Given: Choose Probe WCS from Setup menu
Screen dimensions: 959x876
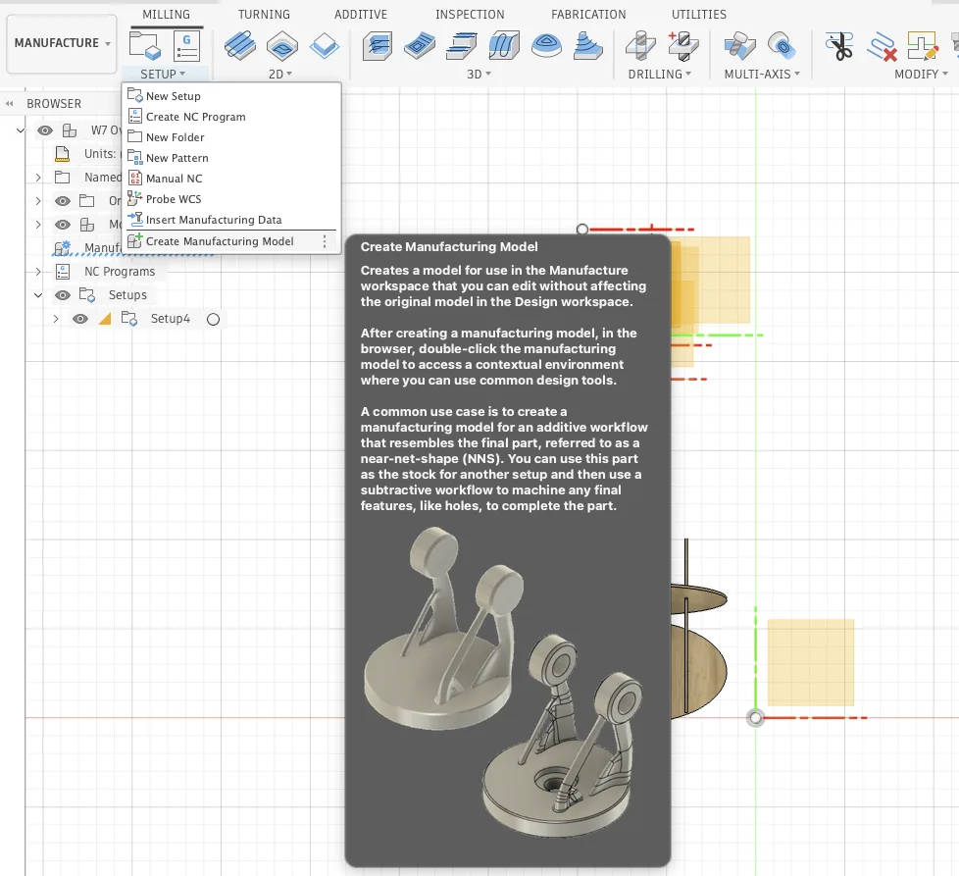Looking at the screenshot, I should click(174, 199).
